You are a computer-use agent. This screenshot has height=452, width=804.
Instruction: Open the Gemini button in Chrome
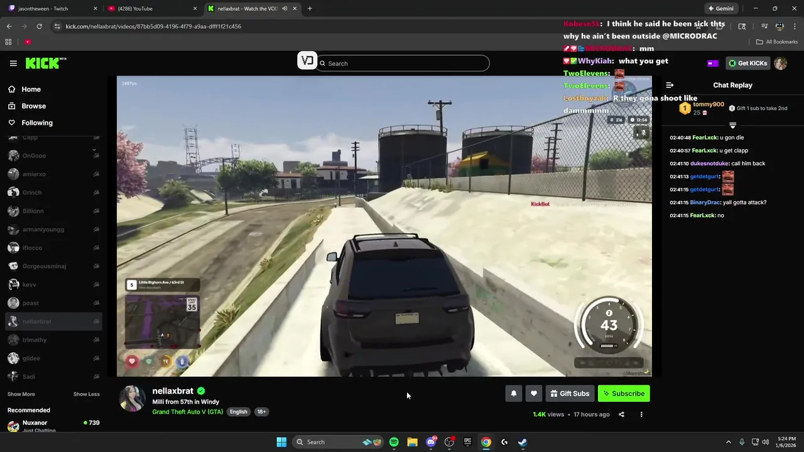(x=720, y=9)
